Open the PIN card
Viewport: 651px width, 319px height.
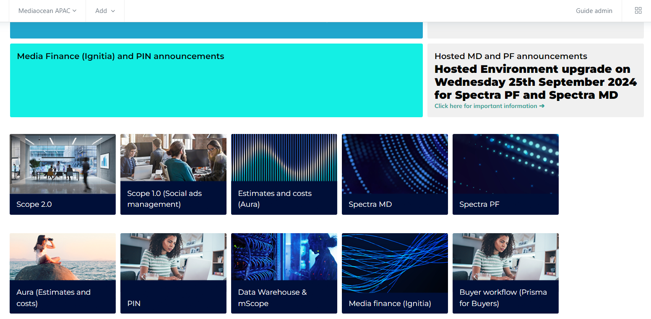click(x=173, y=273)
